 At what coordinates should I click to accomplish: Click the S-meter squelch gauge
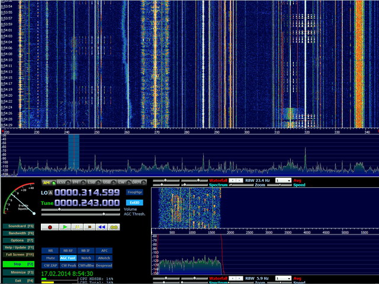(x=20, y=199)
